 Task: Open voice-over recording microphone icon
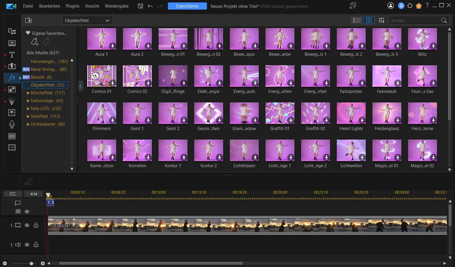[x=12, y=125]
